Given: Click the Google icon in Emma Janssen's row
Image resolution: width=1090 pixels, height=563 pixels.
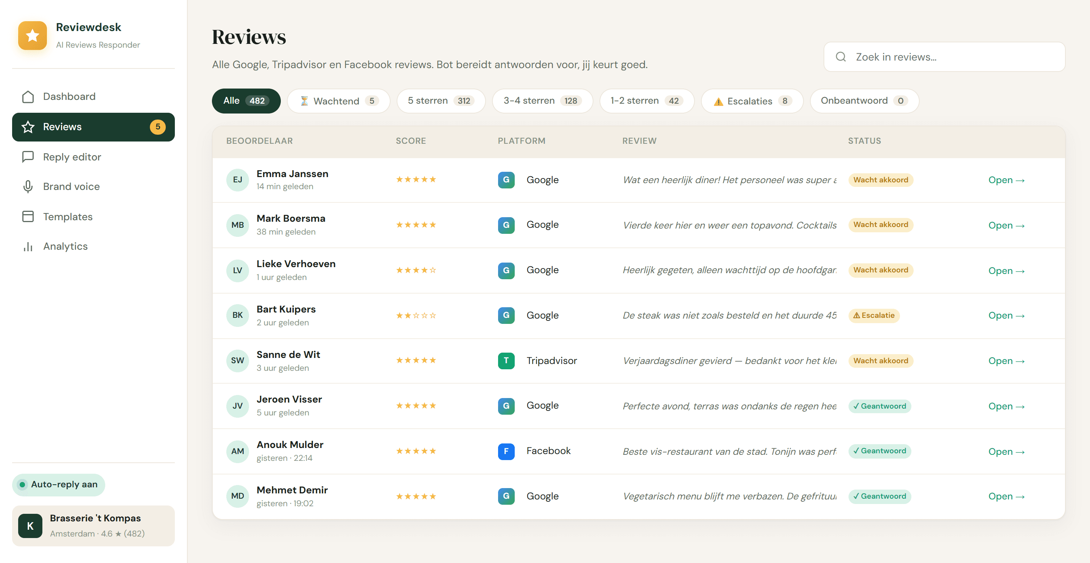Looking at the screenshot, I should click(x=506, y=180).
